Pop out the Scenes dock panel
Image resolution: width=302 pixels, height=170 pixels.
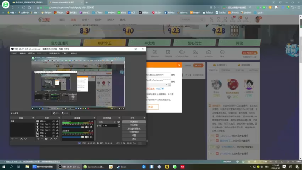[33, 118]
